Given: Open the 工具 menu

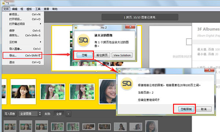Looking at the screenshot, I should pos(38,9).
